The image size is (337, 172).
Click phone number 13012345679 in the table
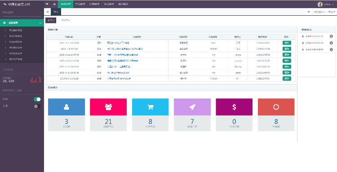tap(263, 55)
